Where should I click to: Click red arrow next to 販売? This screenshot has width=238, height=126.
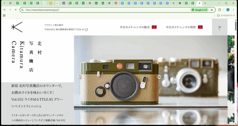click(154, 27)
